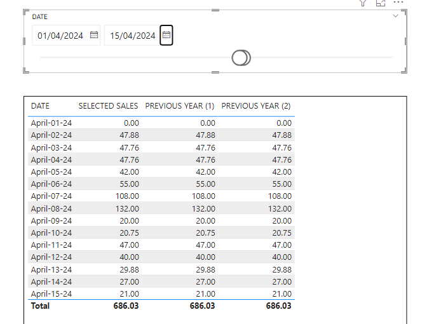Select the April-10-24 row date
This screenshot has width=427, height=324.
click(x=51, y=233)
